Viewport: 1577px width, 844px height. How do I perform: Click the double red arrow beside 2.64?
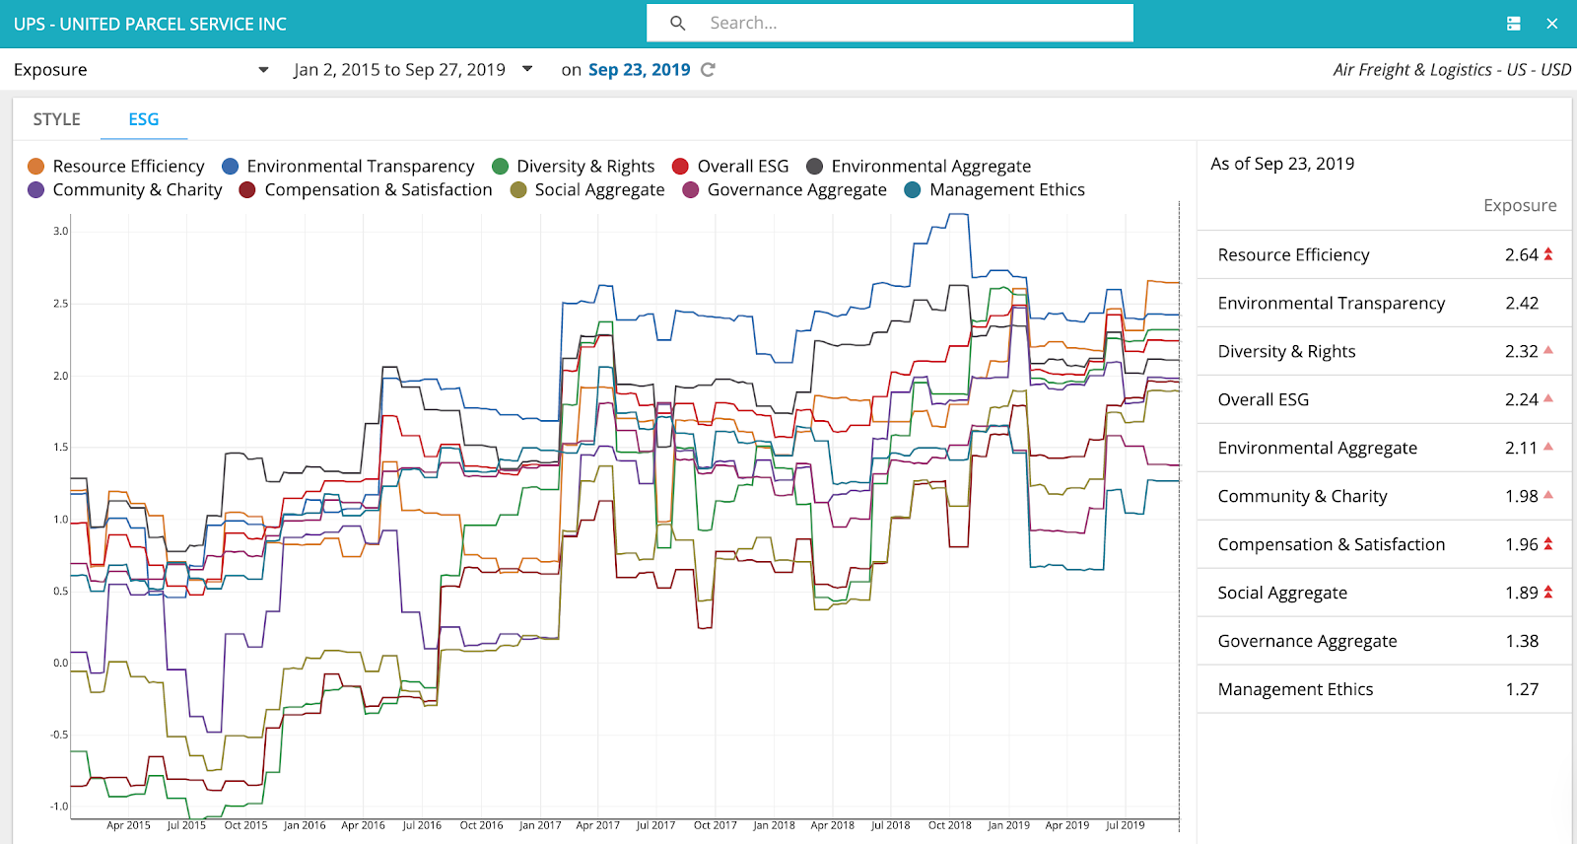[1548, 254]
